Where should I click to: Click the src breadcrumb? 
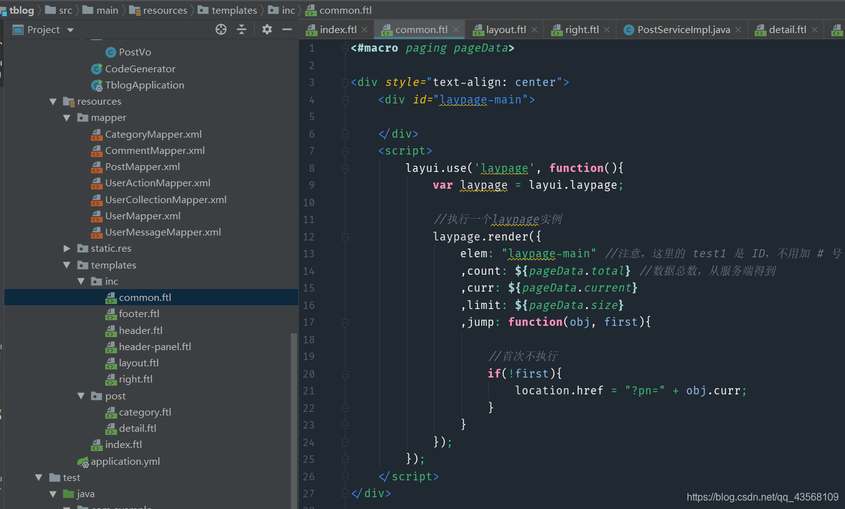[59, 10]
